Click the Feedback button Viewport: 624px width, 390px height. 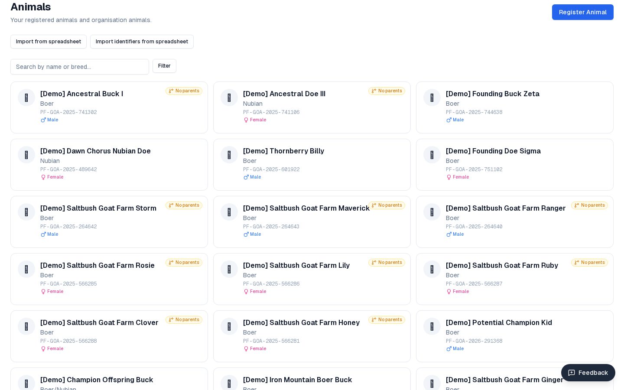tap(588, 373)
